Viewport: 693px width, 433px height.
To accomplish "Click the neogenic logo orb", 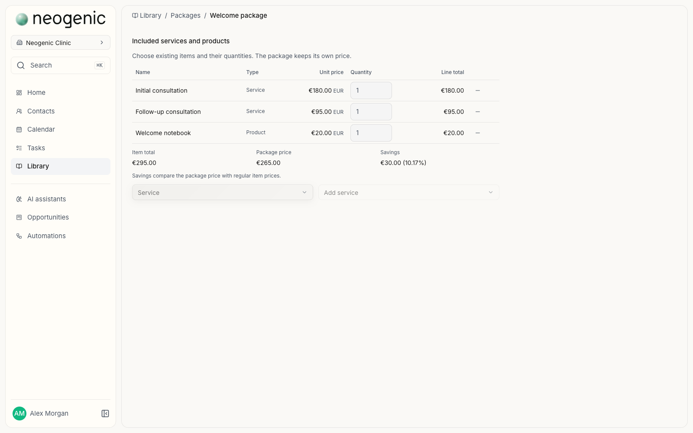I will point(22,19).
